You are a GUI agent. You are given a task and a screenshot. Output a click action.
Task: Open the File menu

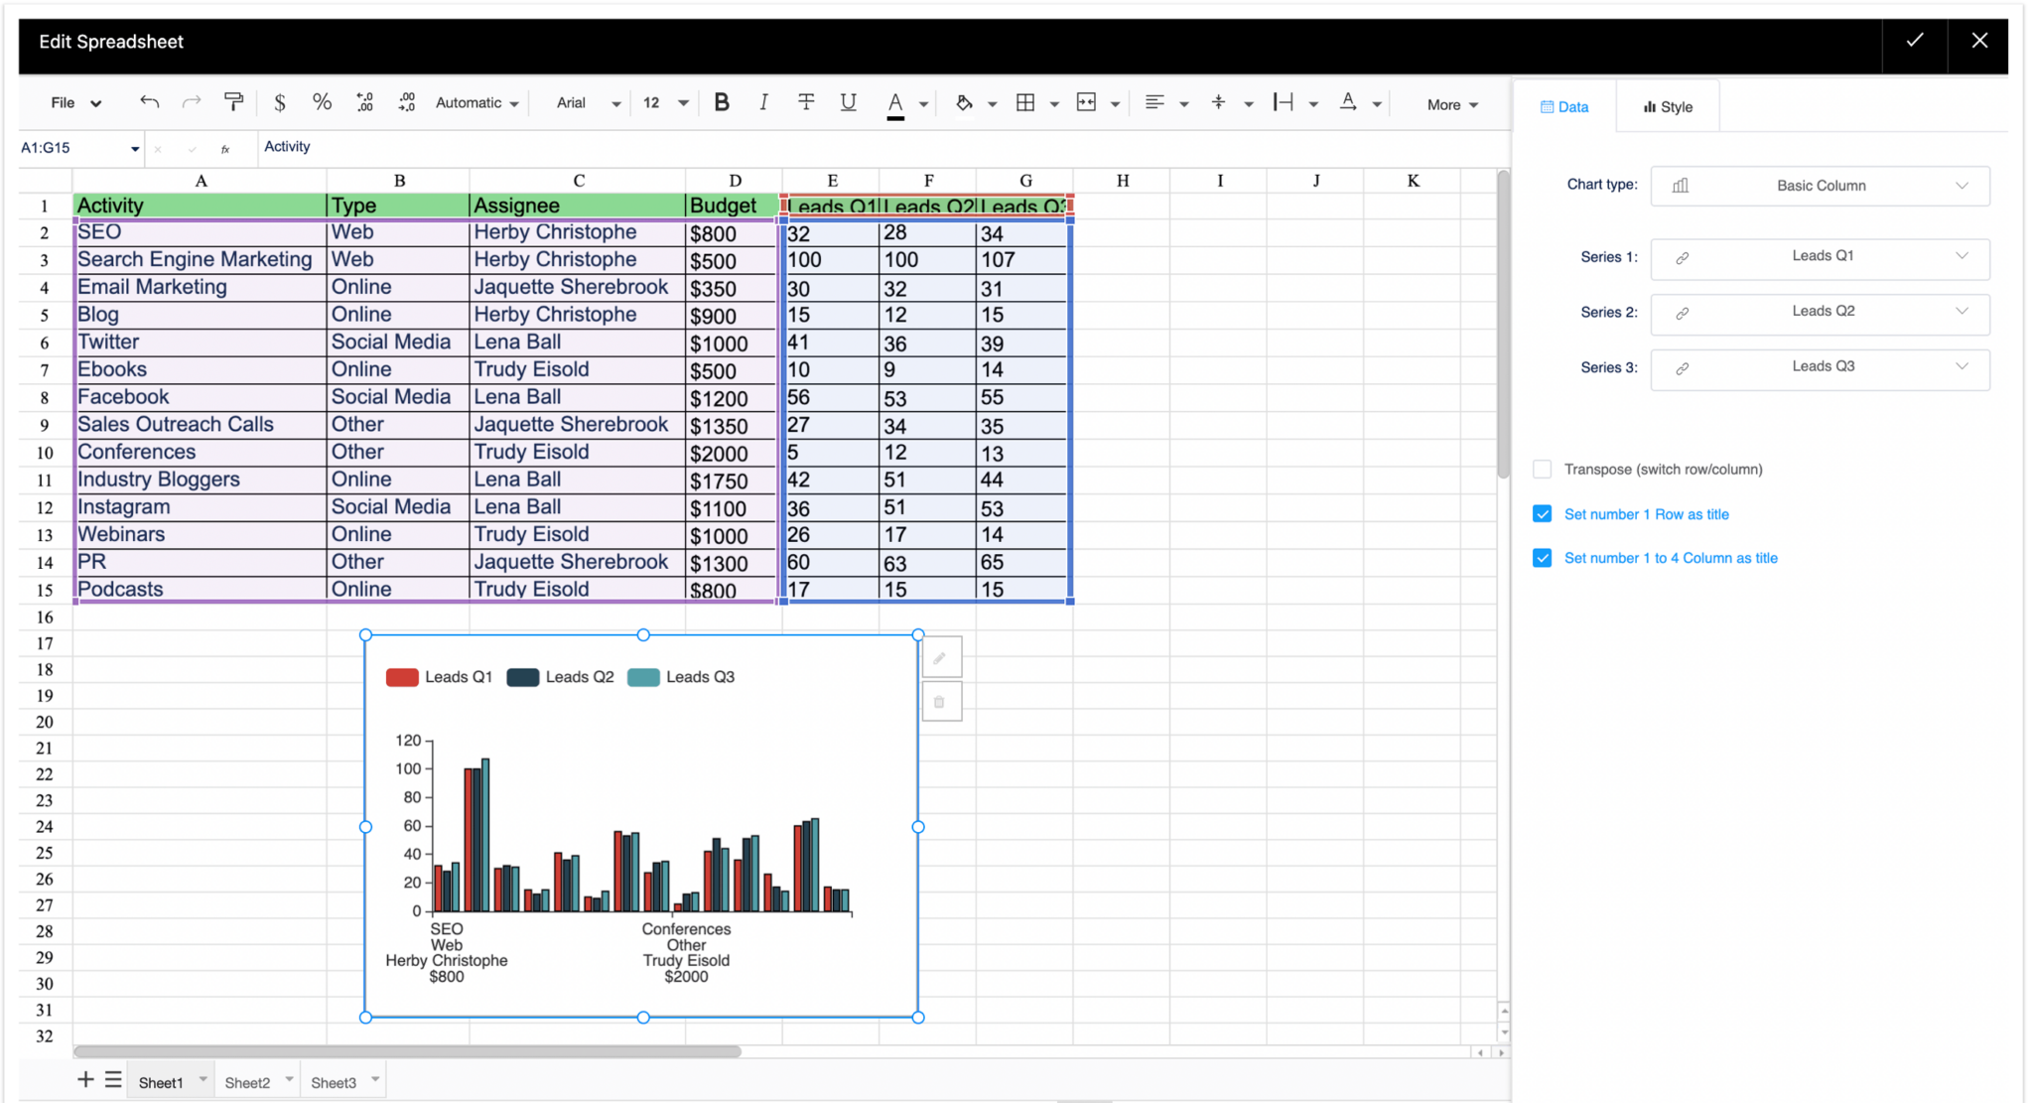(x=73, y=102)
